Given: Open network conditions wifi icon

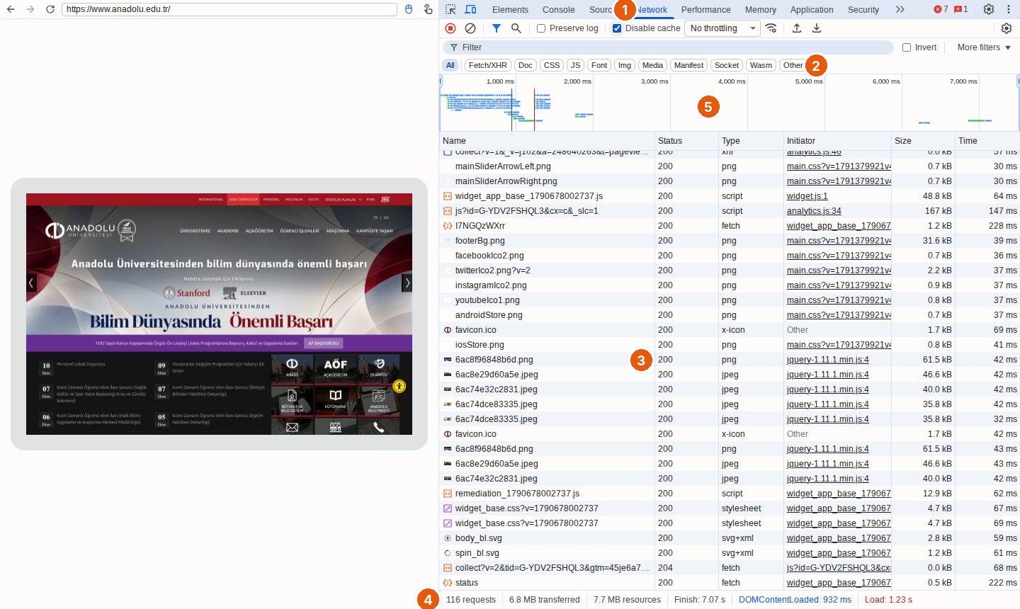Looking at the screenshot, I should click(771, 28).
